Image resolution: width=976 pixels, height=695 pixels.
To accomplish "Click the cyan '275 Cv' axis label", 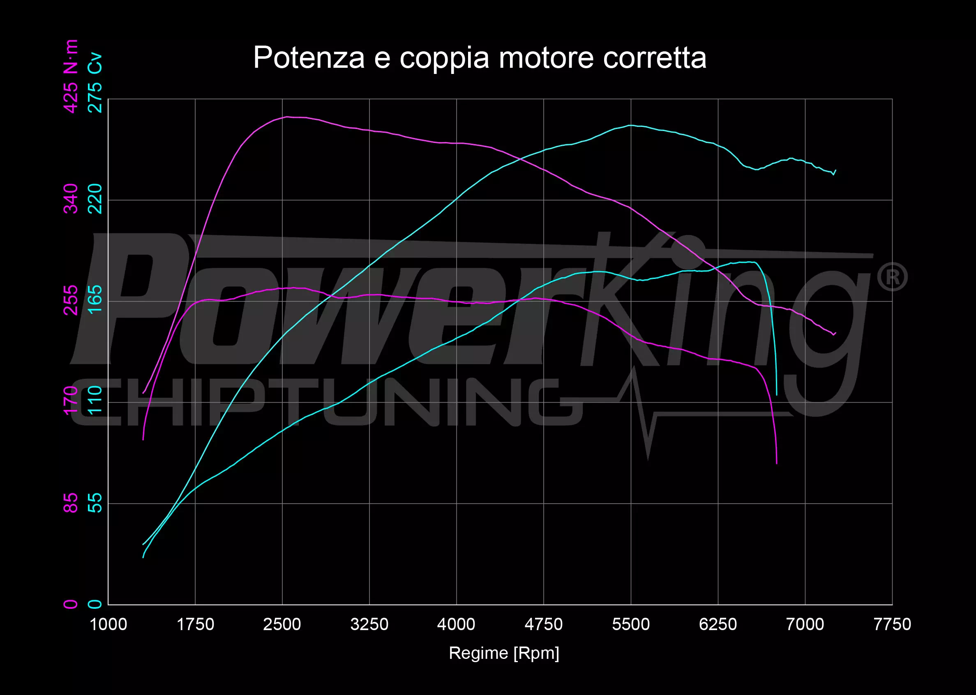I will [95, 83].
